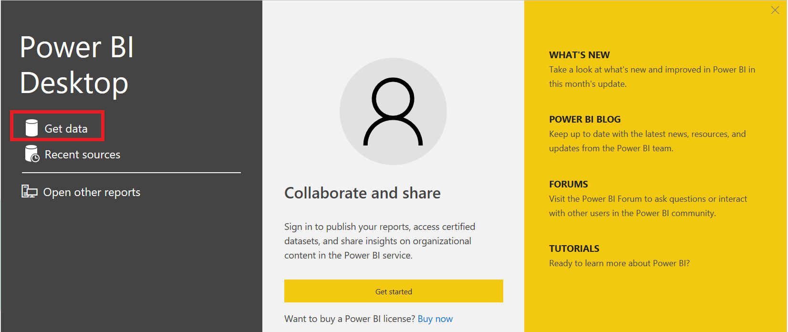
Task: Dismiss the welcome screen with the X
Action: click(x=775, y=10)
